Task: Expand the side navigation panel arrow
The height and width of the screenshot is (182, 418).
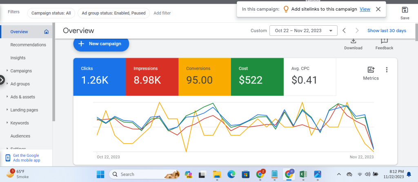Action: click(x=2, y=80)
